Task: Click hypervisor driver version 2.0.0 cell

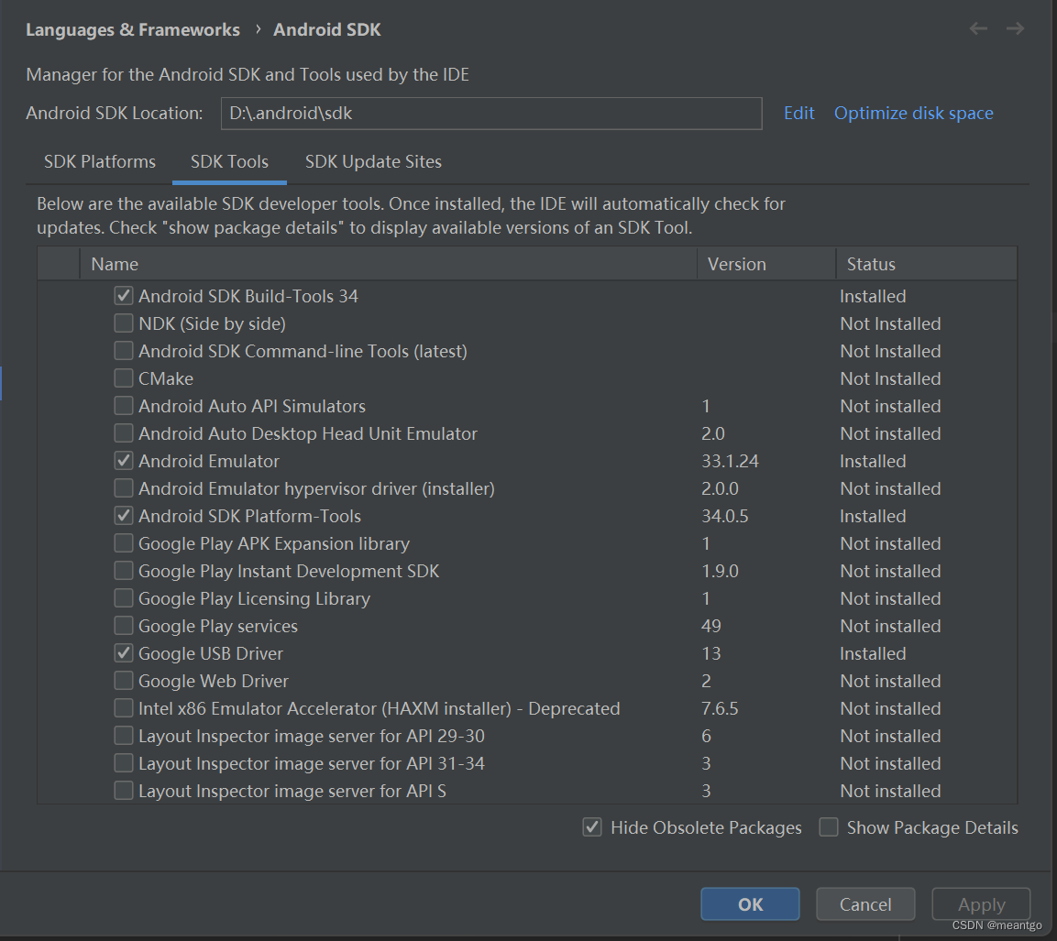Action: [720, 488]
